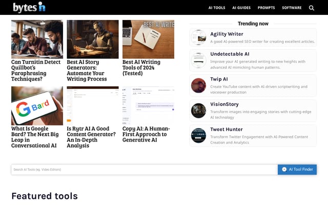Click 'Create YouTube content with AI-driven' description
This screenshot has width=328, height=205.
pyautogui.click(x=259, y=89)
